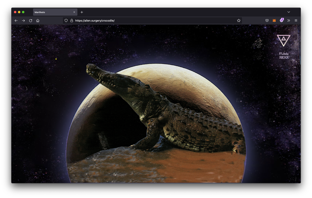The image size is (312, 198).
Task: Click the alien-script text under the logo
Action: click(x=284, y=56)
